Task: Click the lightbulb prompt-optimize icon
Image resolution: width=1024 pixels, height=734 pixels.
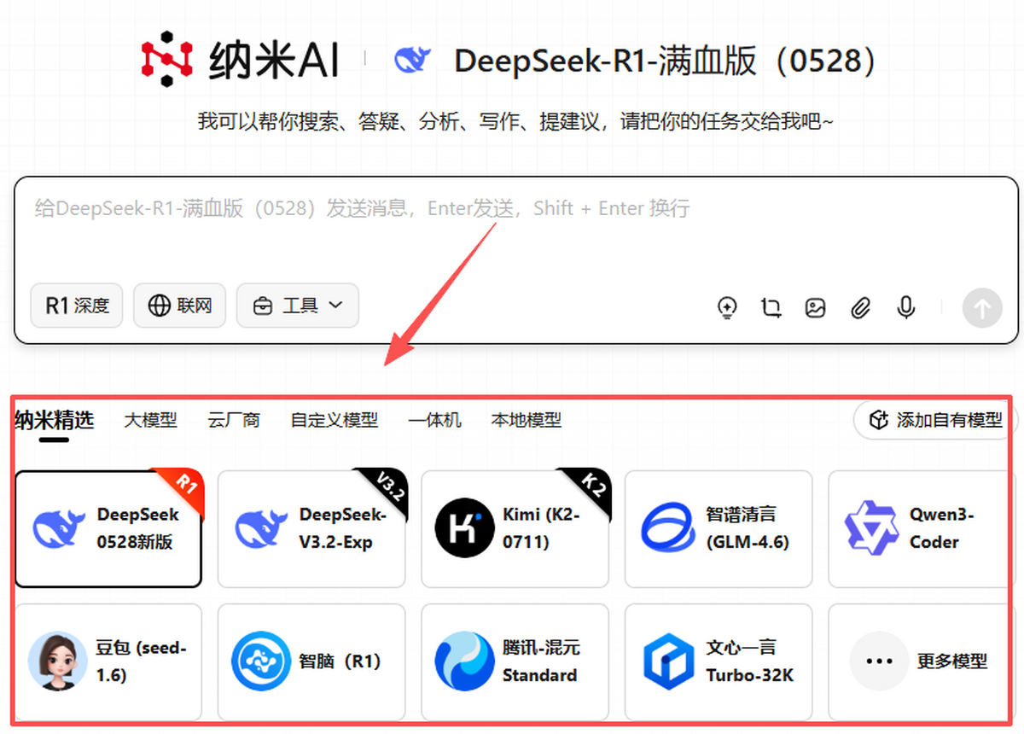Action: tap(726, 307)
